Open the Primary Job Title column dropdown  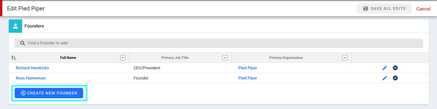225,58
